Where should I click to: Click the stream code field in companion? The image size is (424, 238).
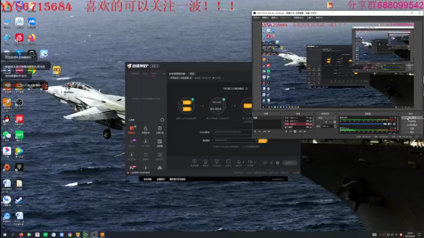pyautogui.click(x=235, y=140)
